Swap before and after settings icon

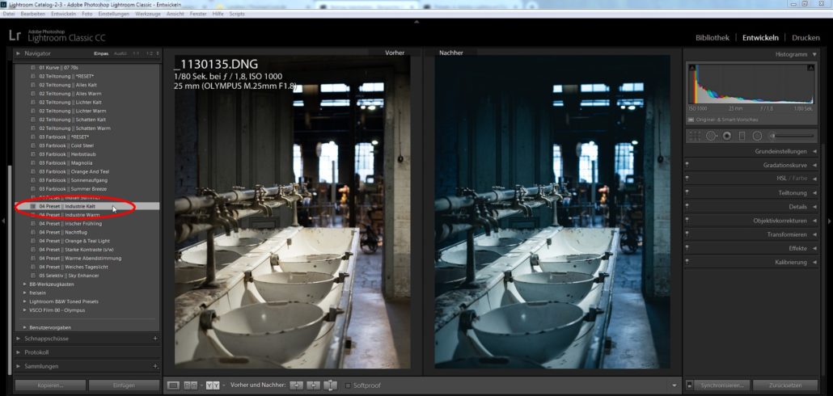331,385
